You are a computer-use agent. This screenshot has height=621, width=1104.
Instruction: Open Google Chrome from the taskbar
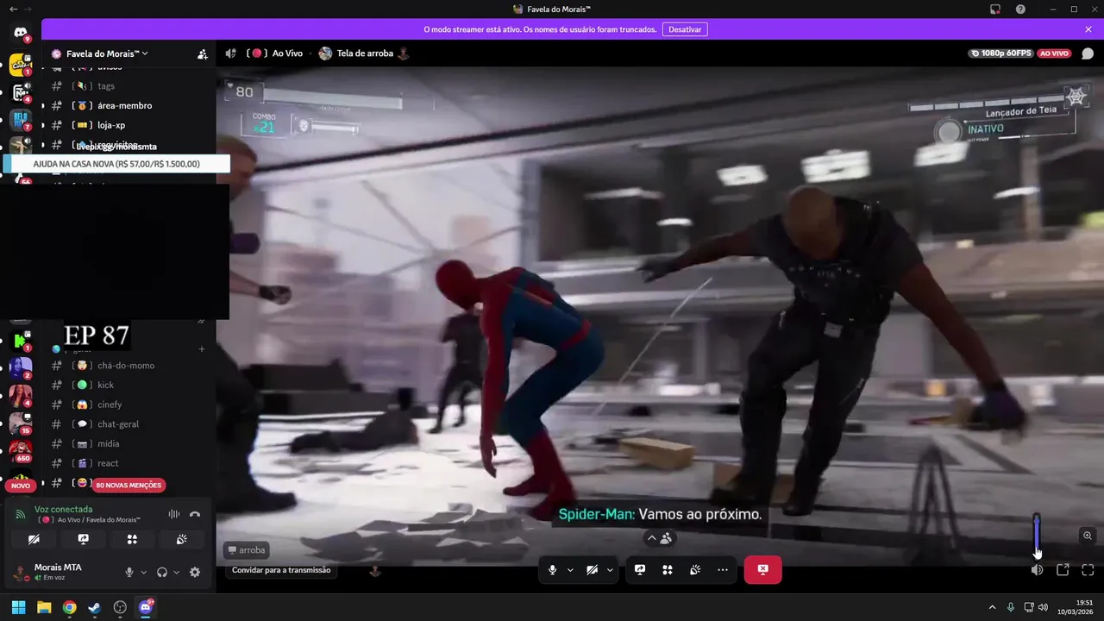[x=69, y=607]
